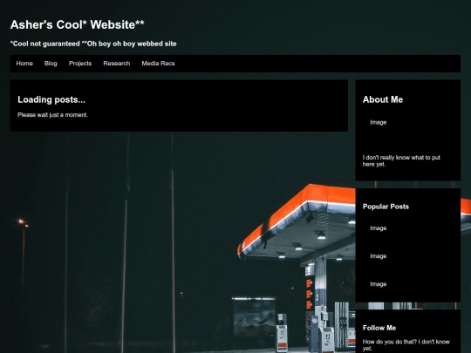Click the Please wait just a moment text
This screenshot has width=471, height=353.
pyautogui.click(x=53, y=115)
